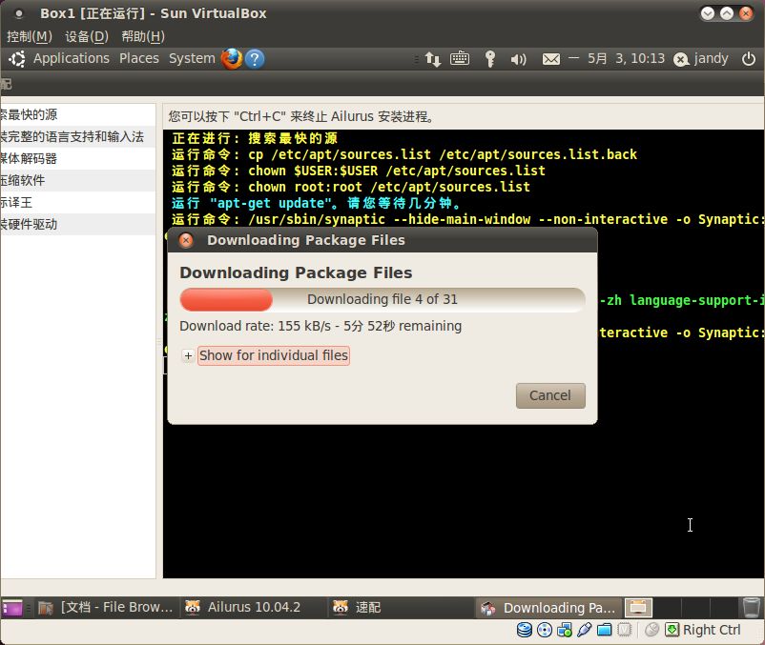The height and width of the screenshot is (645, 765).
Task: Open the System menu
Action: click(x=192, y=58)
